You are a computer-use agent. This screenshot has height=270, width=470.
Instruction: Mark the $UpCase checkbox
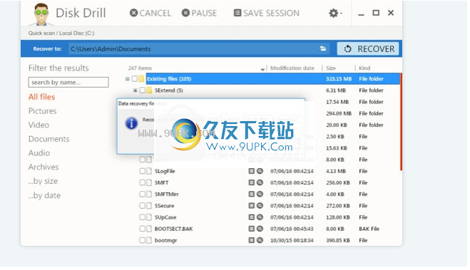pyautogui.click(x=143, y=217)
